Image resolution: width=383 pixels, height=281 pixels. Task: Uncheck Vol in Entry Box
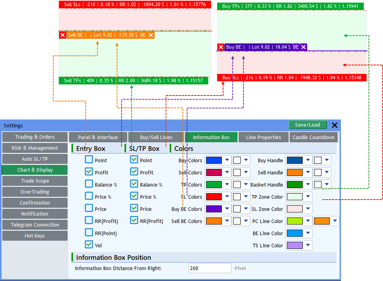[x=89, y=244]
